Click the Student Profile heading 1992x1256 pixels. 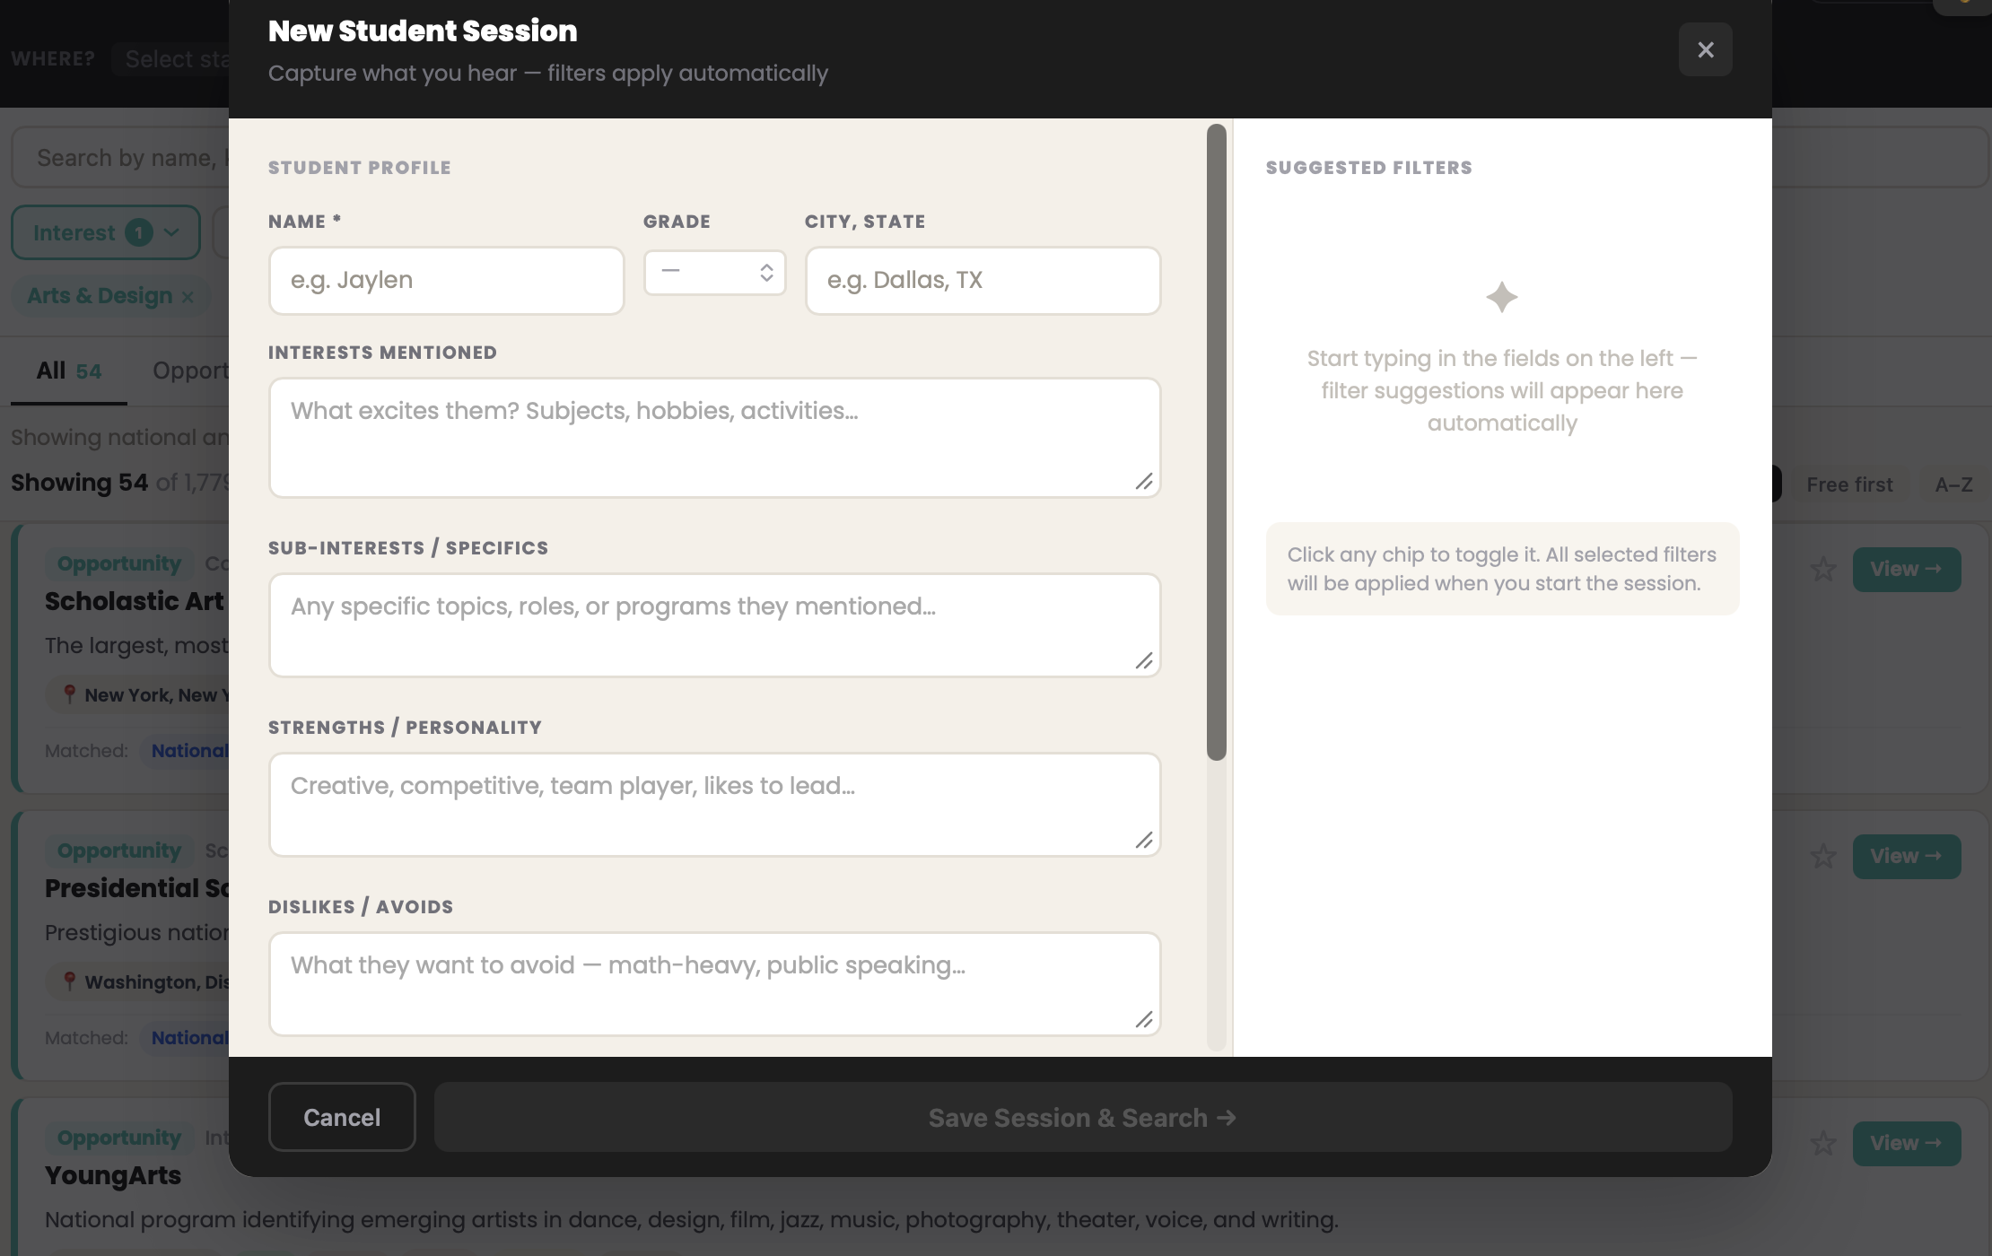point(359,168)
